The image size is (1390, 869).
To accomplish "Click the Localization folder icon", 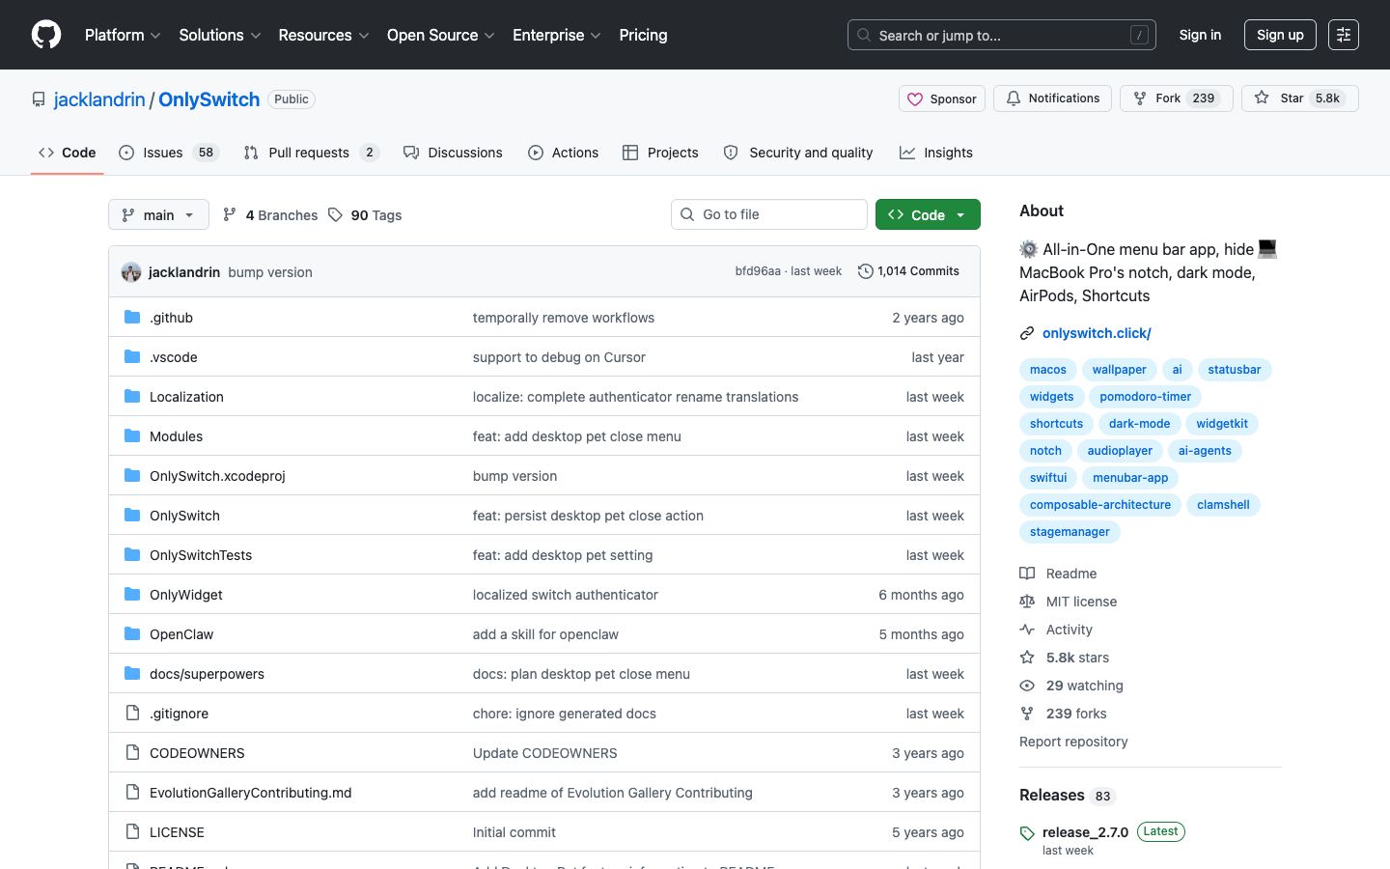I will 132,396.
